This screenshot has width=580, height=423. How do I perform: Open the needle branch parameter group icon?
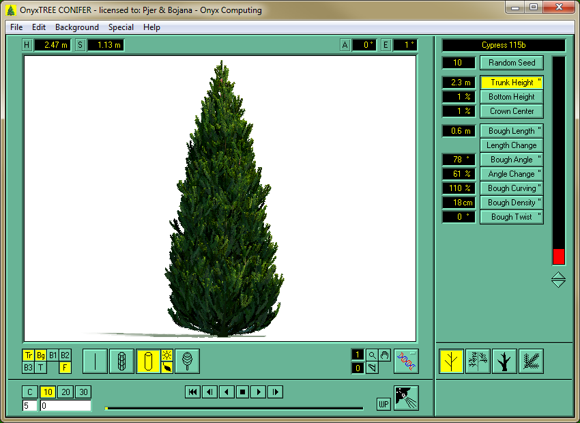(x=531, y=361)
